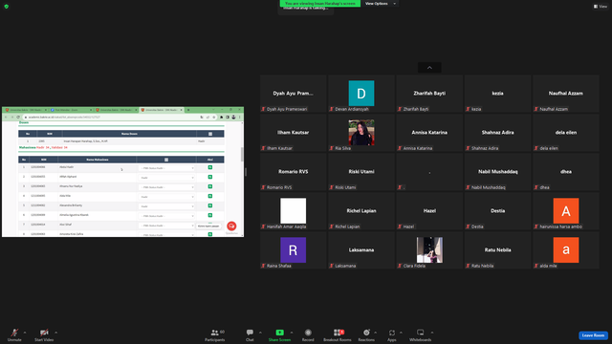Screen dimensions: 612x344
Task: Select Raina Shafaa's participant tile
Action: pyautogui.click(x=294, y=250)
